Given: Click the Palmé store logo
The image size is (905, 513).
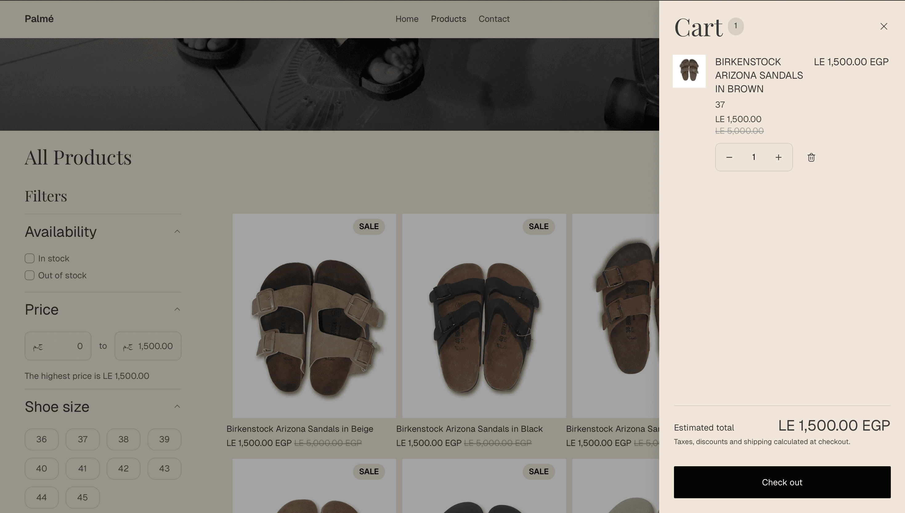Looking at the screenshot, I should tap(39, 19).
